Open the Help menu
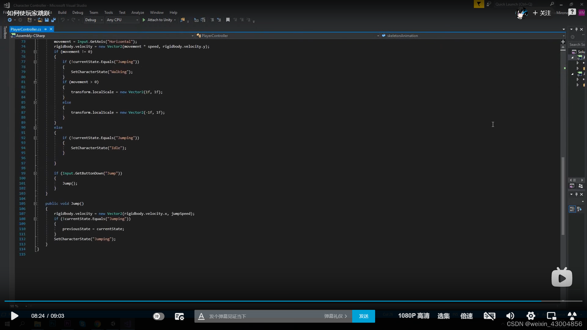 (173, 13)
